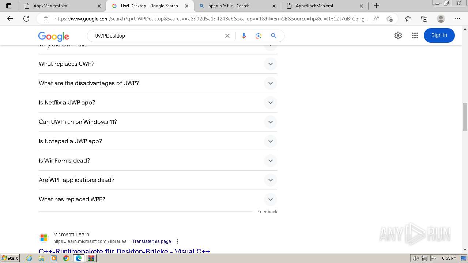Click the address bar URL
The height and width of the screenshot is (263, 468).
pos(211,19)
